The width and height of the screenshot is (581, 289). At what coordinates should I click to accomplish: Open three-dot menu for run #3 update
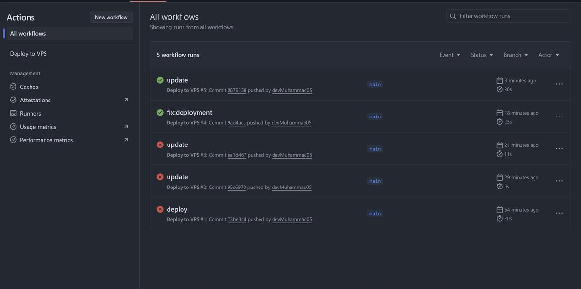pyautogui.click(x=559, y=149)
